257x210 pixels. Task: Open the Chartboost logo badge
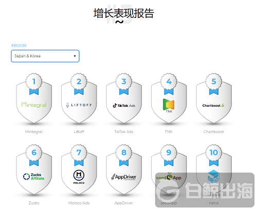(213, 105)
